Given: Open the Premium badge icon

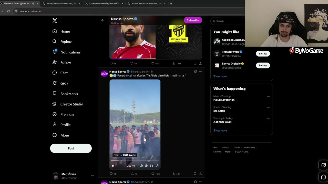Looking at the screenshot, I should [x=55, y=114].
